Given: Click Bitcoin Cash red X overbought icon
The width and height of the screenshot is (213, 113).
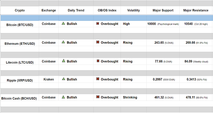Looking at the screenshot, I should point(98,97).
